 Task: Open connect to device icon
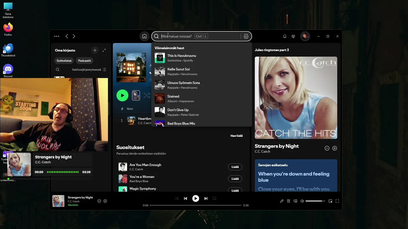tap(295, 201)
